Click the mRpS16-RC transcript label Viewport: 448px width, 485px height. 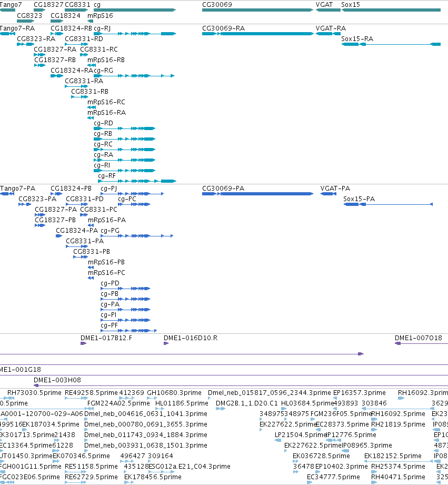[106, 102]
